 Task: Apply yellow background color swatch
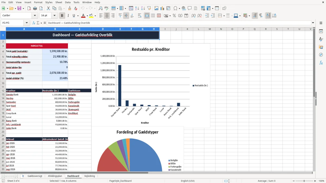[x=92, y=16]
